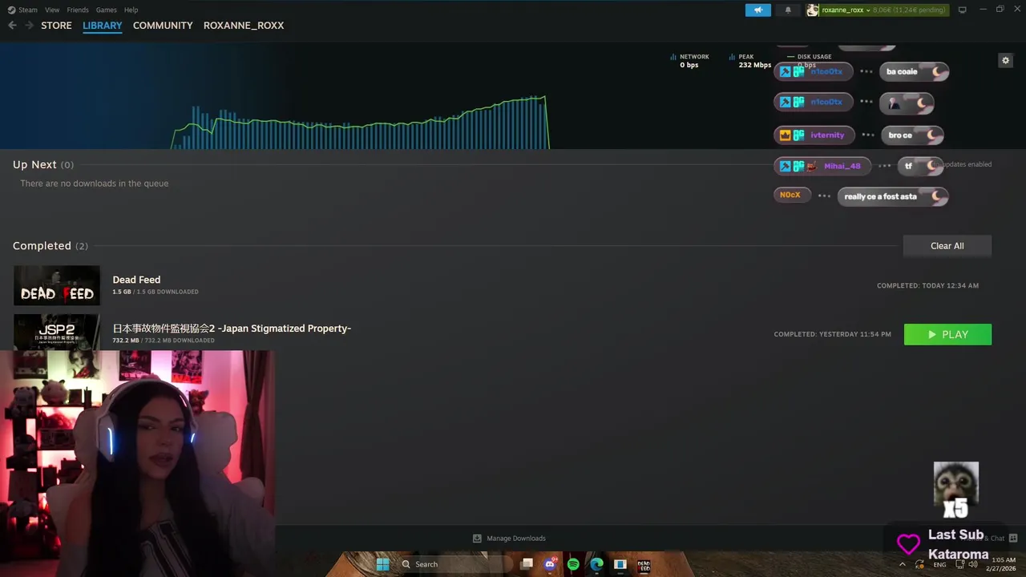This screenshot has width=1026, height=577.
Task: Click completed yesterday 11:54 PM text
Action: [832, 334]
